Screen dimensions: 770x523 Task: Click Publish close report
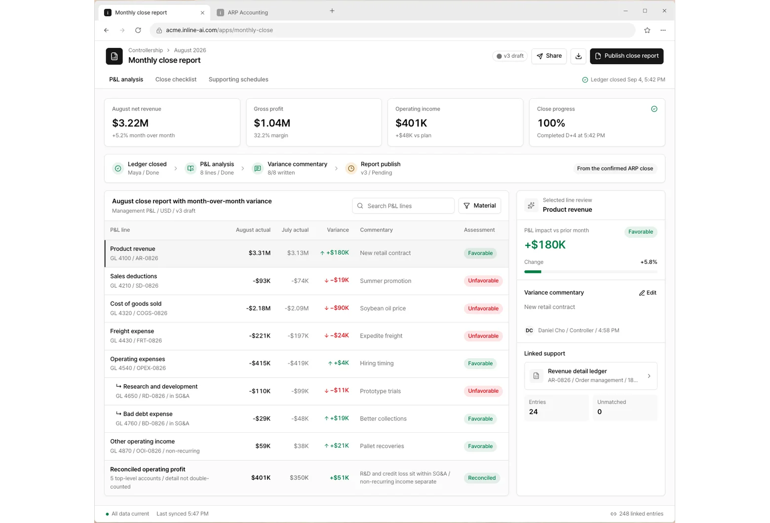click(626, 56)
